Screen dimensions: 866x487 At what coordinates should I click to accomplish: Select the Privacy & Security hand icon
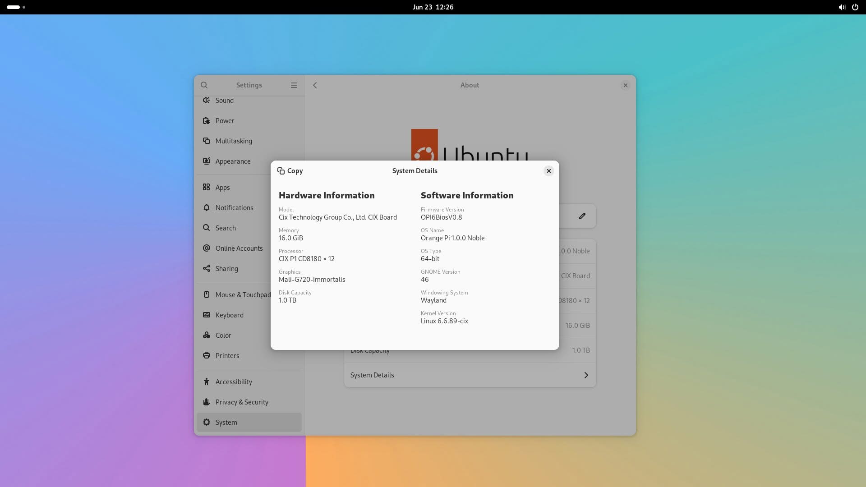207,402
